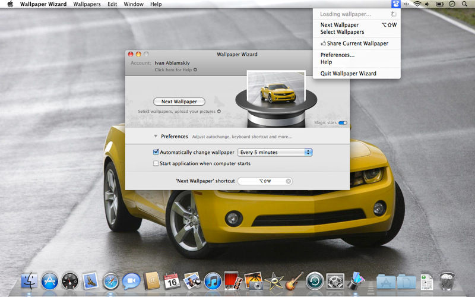
Task: Clear the shortcut with the x button
Action: click(288, 181)
